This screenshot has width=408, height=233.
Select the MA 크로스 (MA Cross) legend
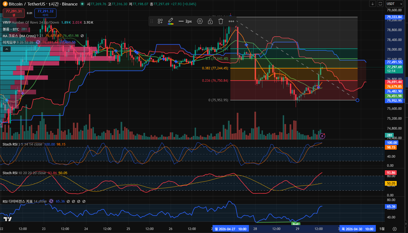[19, 36]
